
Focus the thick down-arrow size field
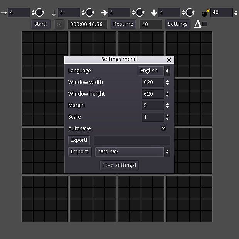tap(169, 13)
